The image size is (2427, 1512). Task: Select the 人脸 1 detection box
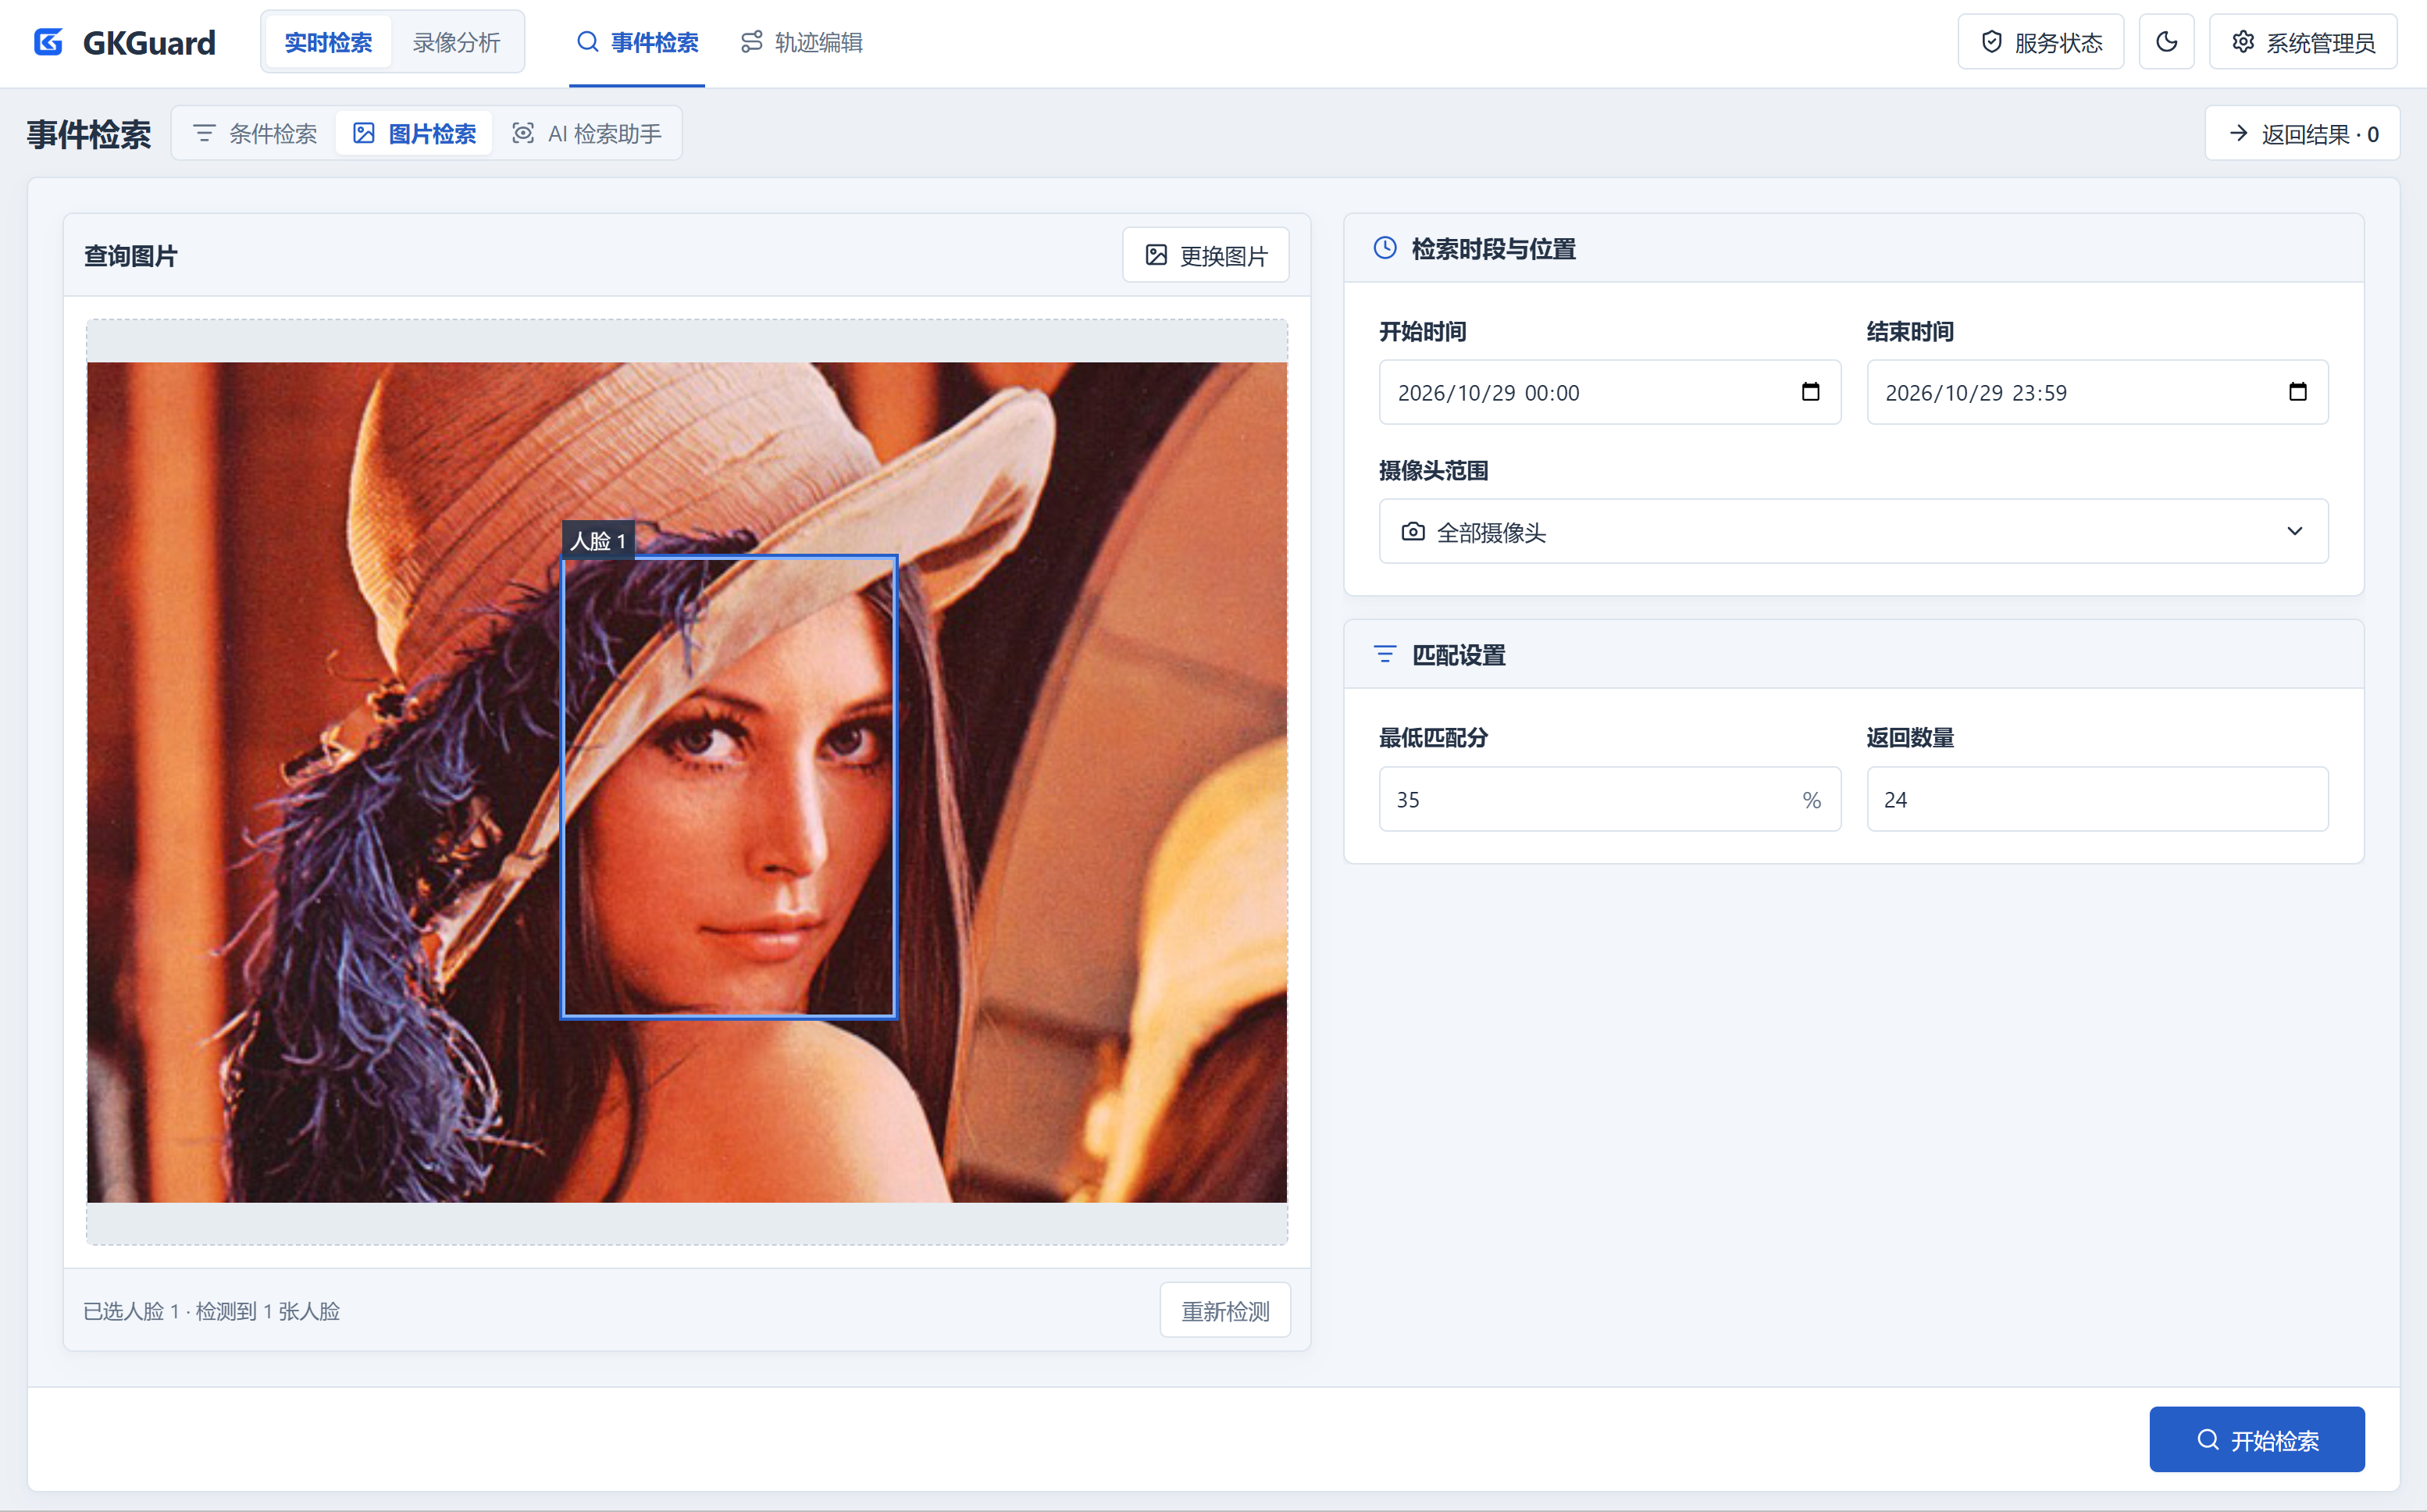(x=729, y=787)
